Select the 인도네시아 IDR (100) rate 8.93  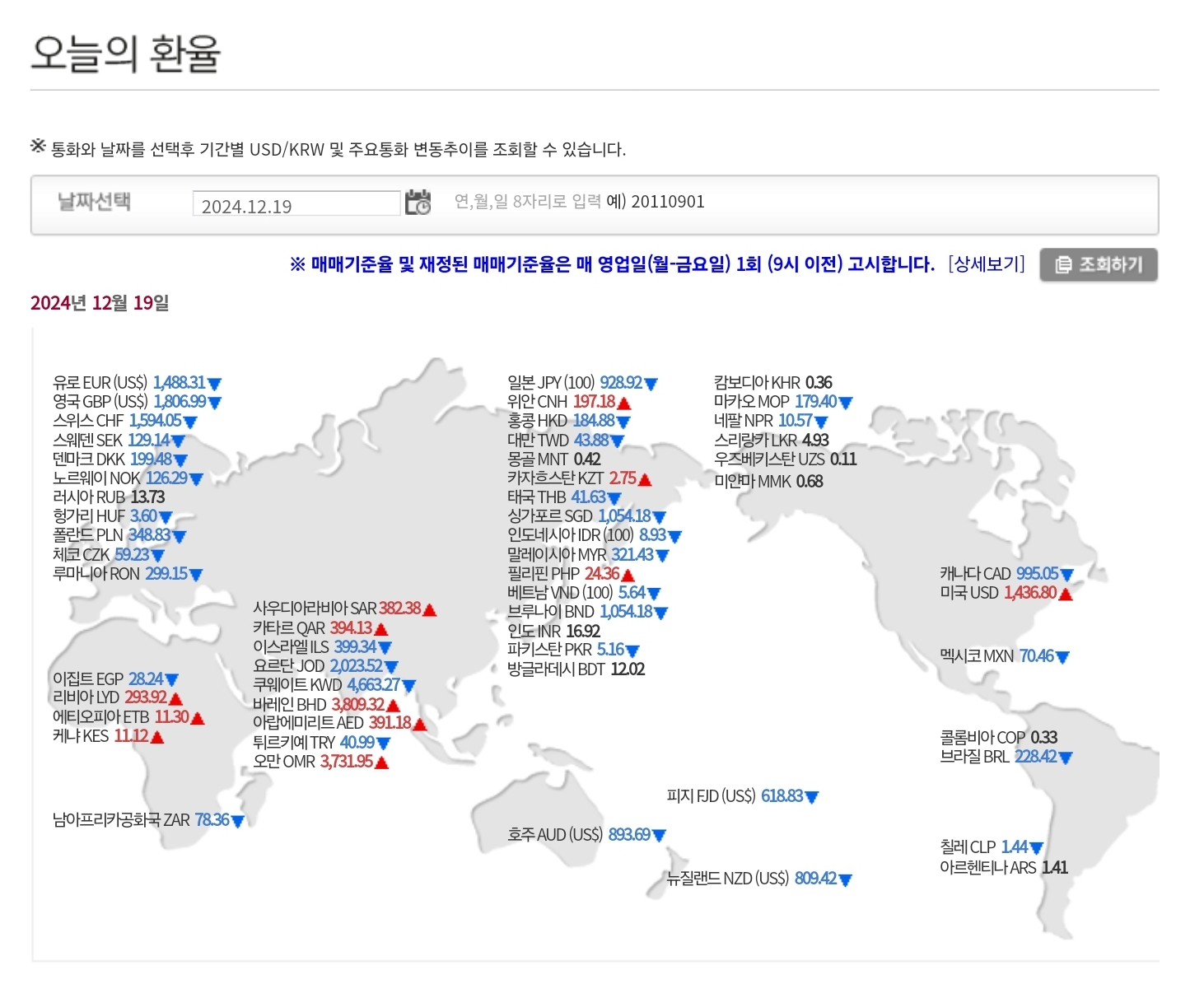pyautogui.click(x=653, y=535)
